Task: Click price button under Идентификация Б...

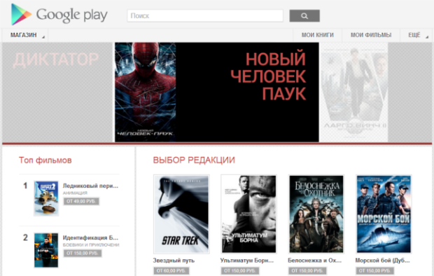Action: pos(83,253)
